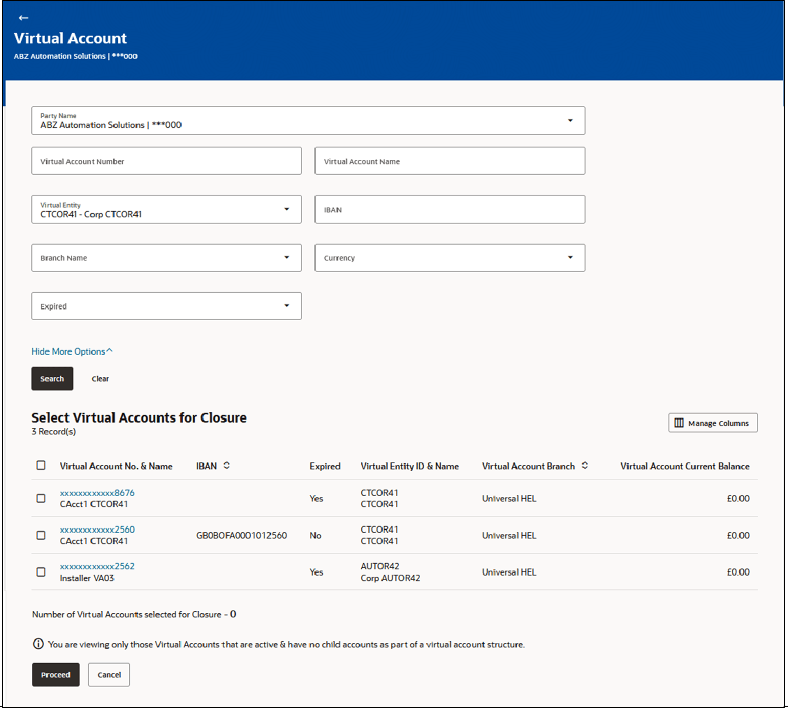Cancel the virtual account closure

click(x=109, y=675)
